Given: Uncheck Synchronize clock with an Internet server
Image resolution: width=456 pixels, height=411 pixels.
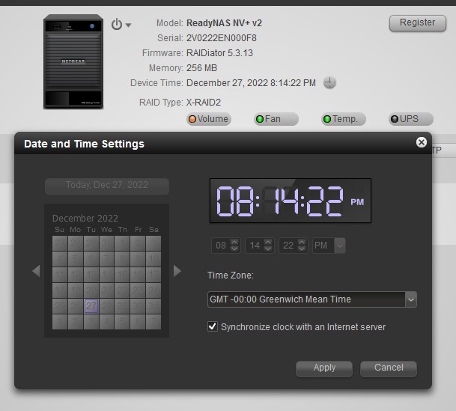Looking at the screenshot, I should click(213, 326).
